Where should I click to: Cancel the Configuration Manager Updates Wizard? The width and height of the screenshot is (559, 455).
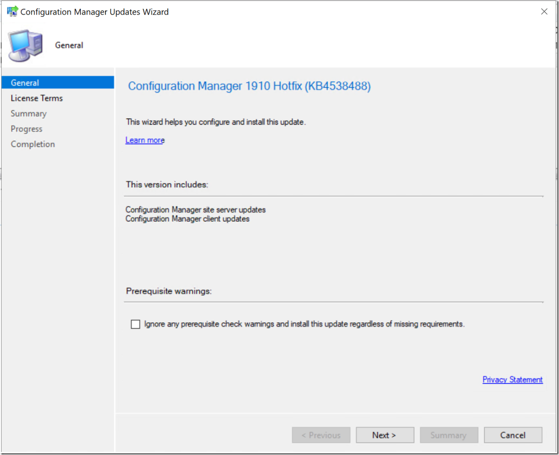(x=513, y=435)
